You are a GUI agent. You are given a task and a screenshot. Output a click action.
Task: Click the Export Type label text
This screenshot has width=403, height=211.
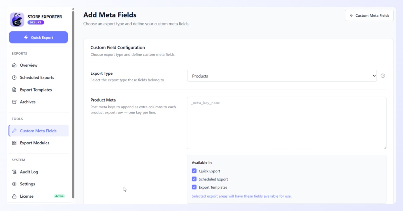[x=101, y=73]
